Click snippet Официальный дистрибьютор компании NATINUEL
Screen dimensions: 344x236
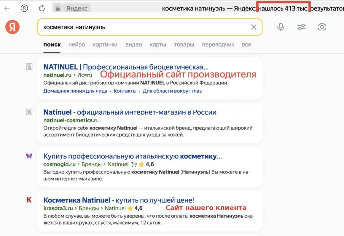tap(136, 83)
